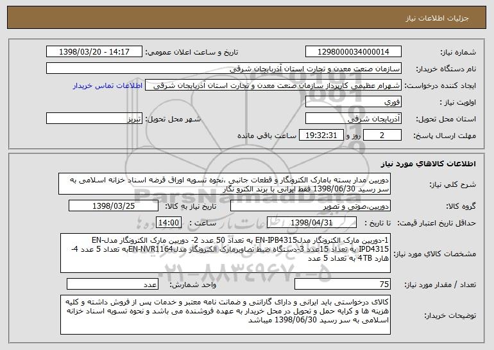Screen dimensions: 494x350
Task: Click the واحد شمارش field showing عدد
Action: [x=112, y=284]
